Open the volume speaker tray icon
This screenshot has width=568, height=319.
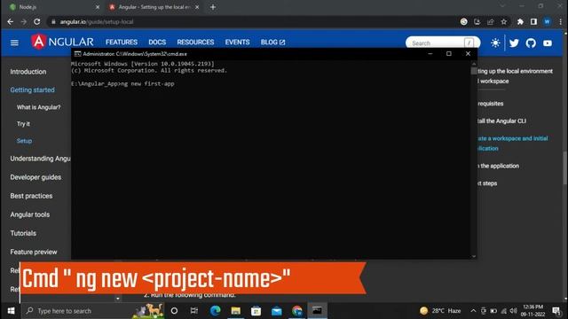[x=513, y=311]
